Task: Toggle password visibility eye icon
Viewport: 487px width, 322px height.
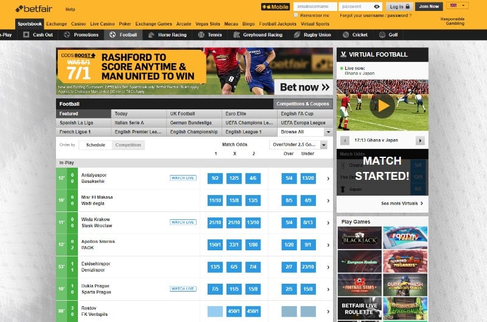Action: pos(376,7)
